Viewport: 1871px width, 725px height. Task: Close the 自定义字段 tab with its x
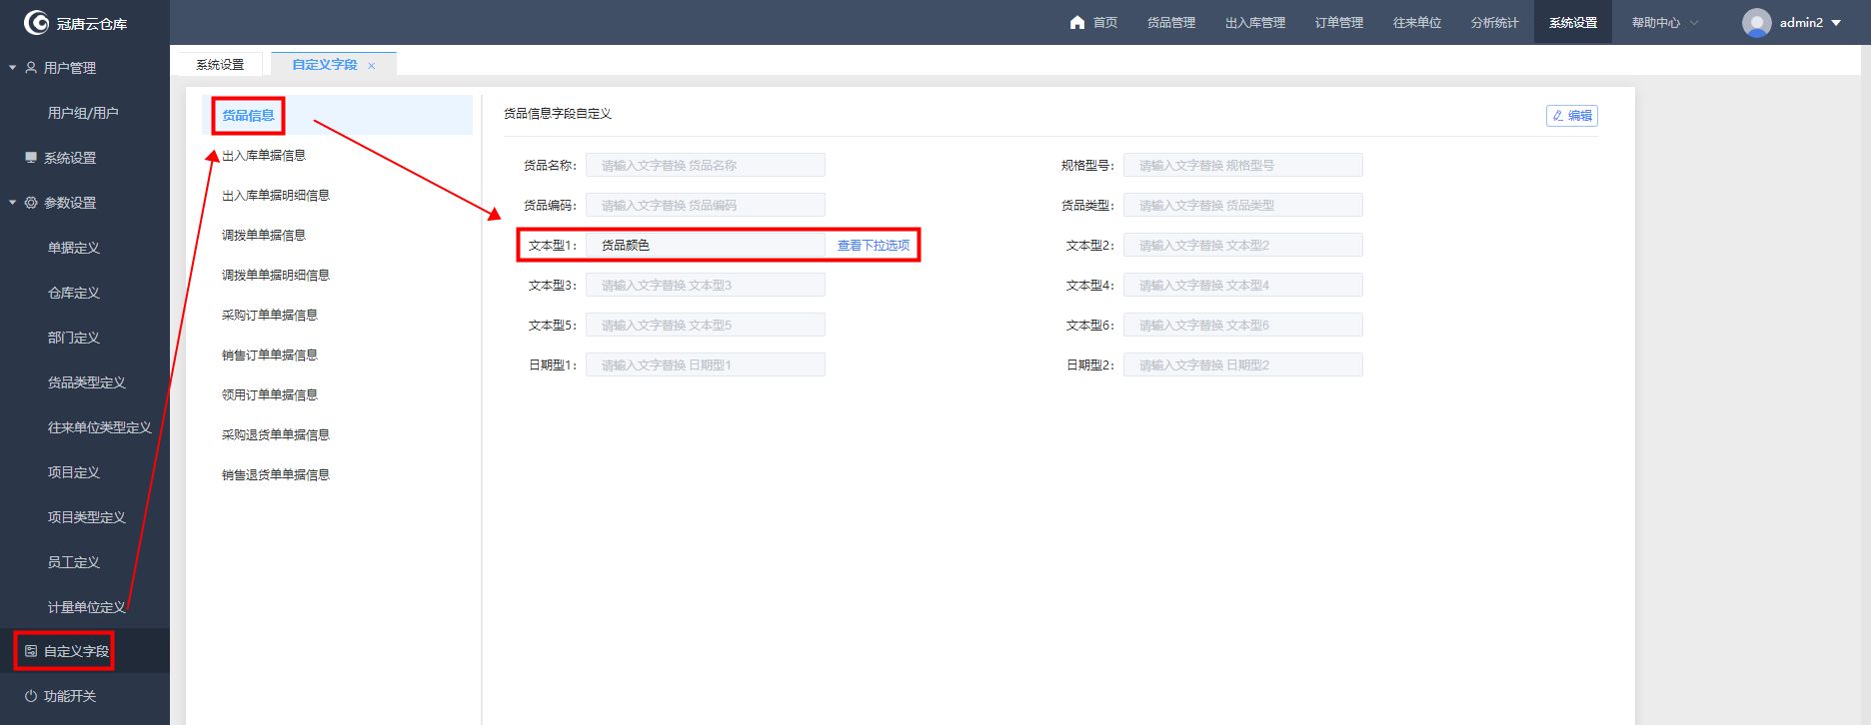tap(372, 66)
